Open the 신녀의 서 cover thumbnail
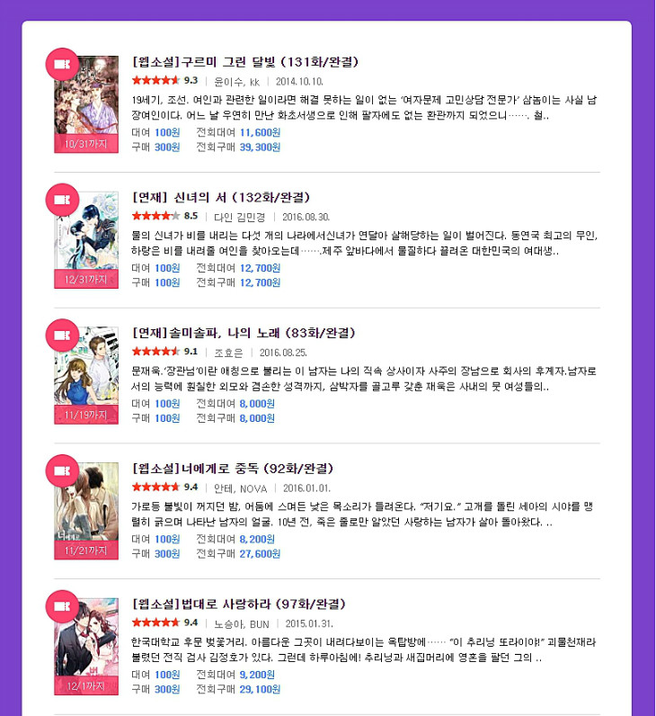Screen dimensions: 656x716 (x=86, y=240)
